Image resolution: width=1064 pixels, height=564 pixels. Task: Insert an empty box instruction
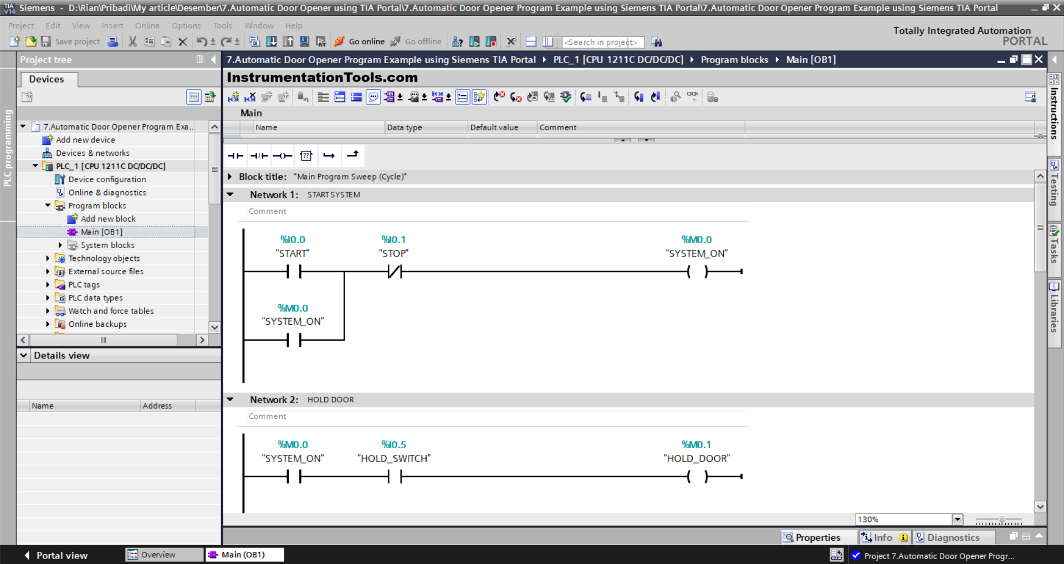tap(306, 156)
